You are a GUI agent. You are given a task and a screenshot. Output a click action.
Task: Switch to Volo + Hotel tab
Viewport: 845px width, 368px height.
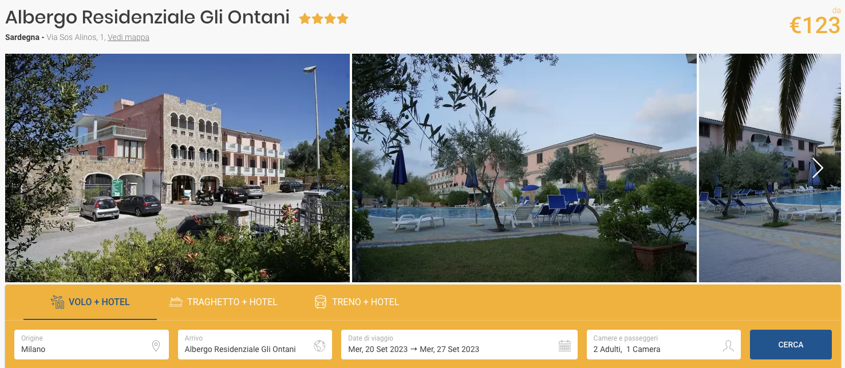click(x=90, y=302)
